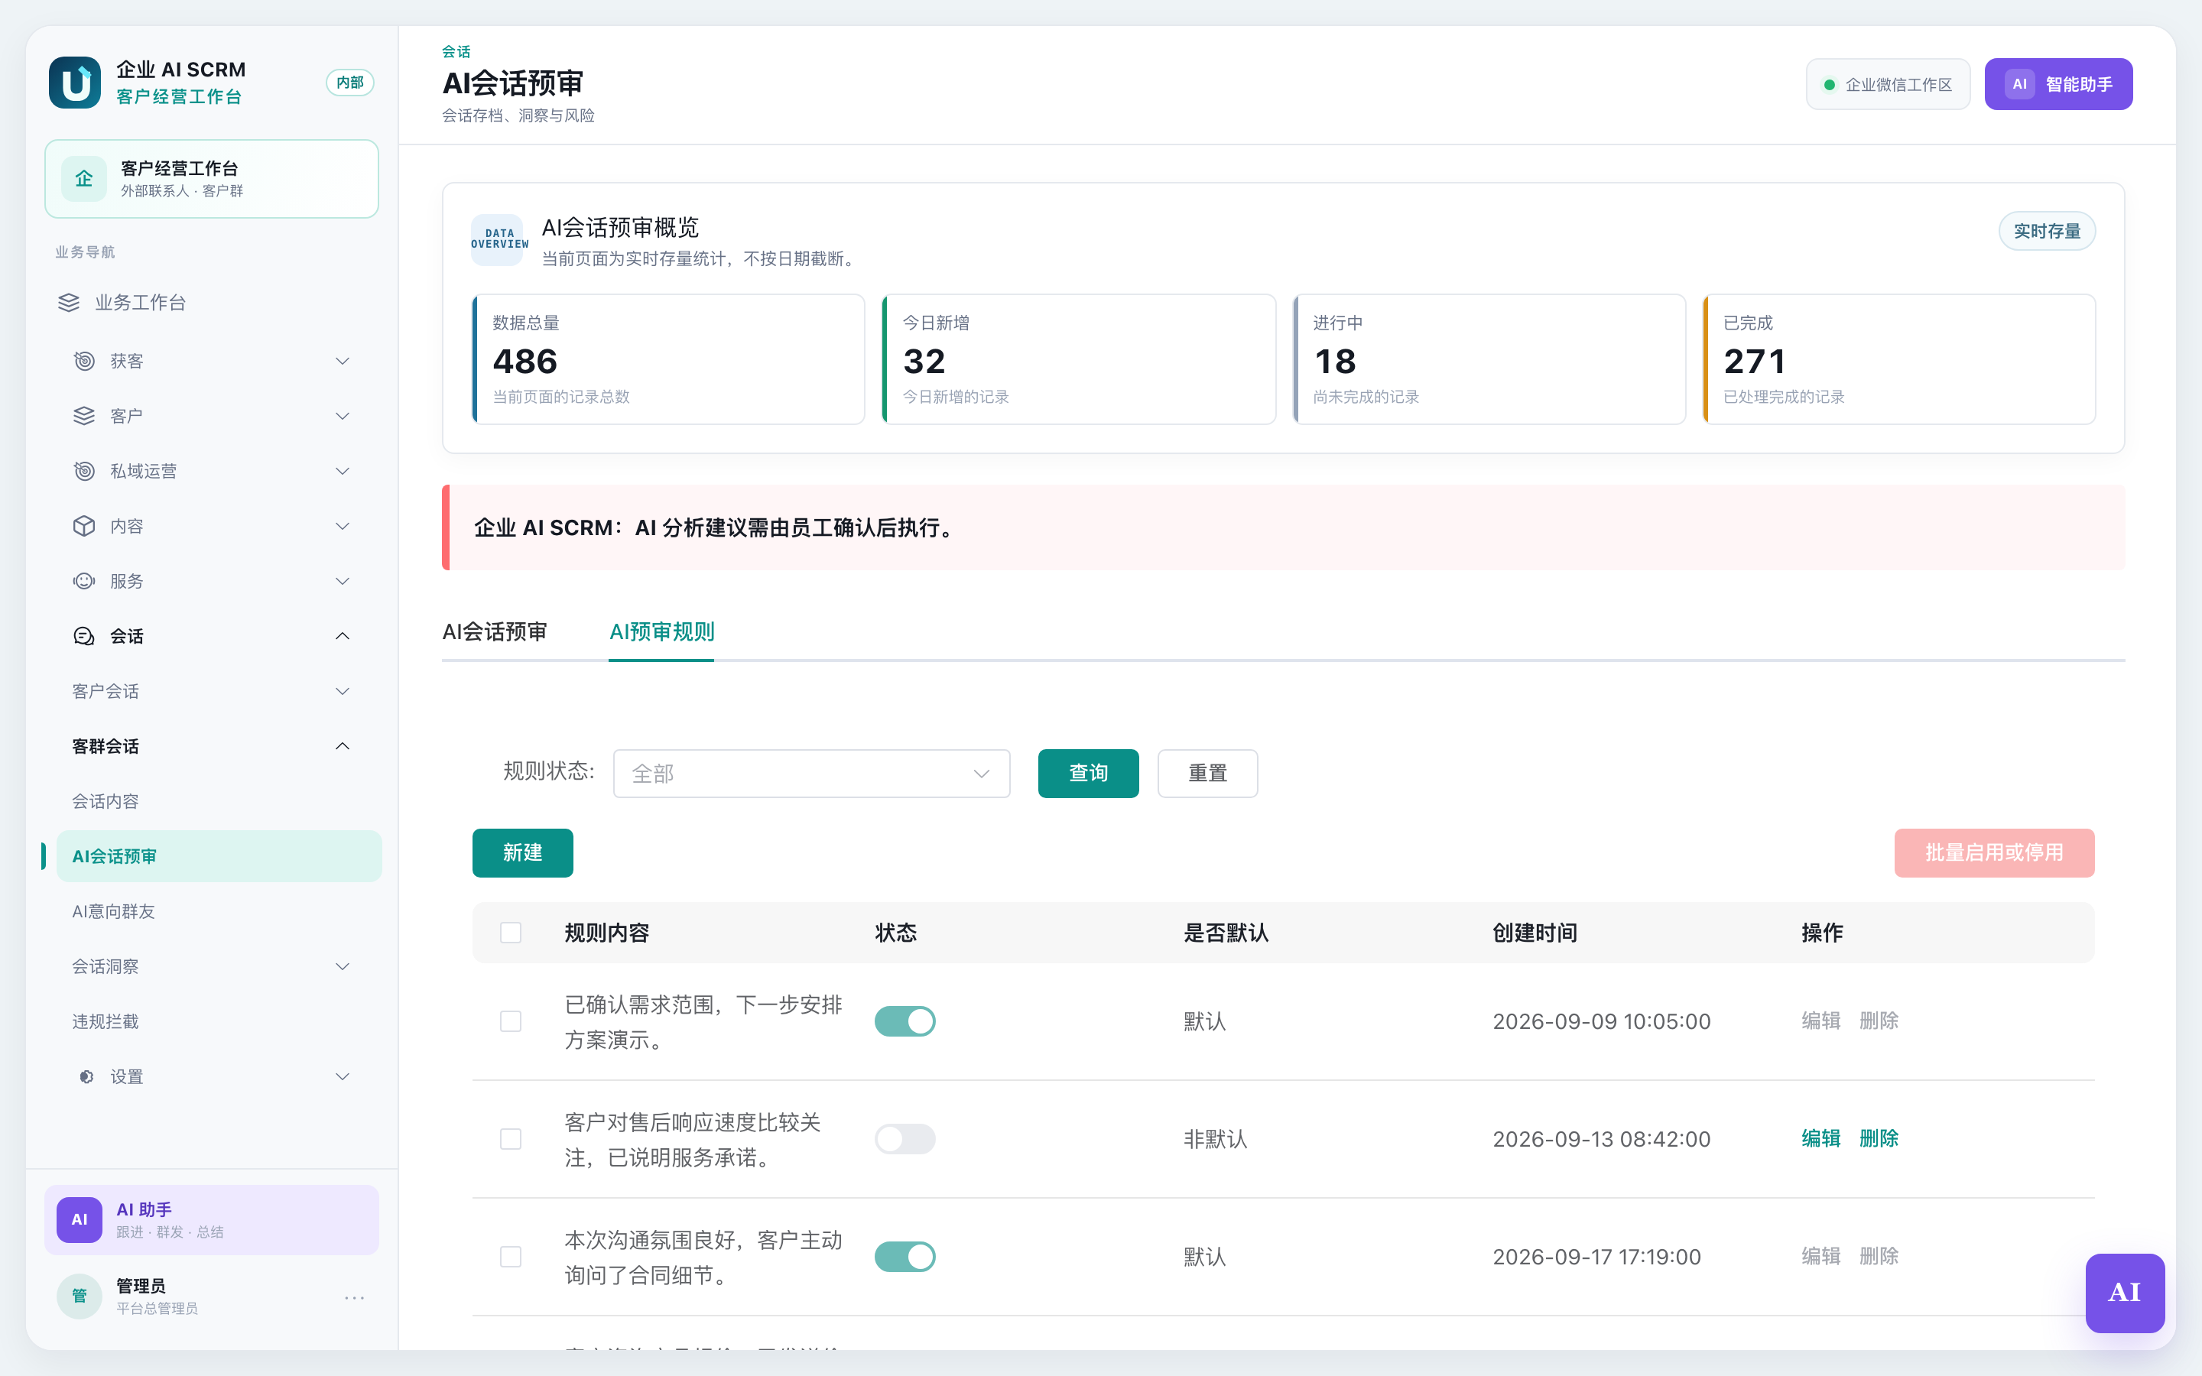
Task: Click the stack icon next to 客户
Action: tap(83, 416)
